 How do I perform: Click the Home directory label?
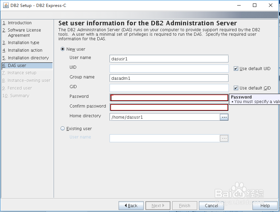point(85,116)
